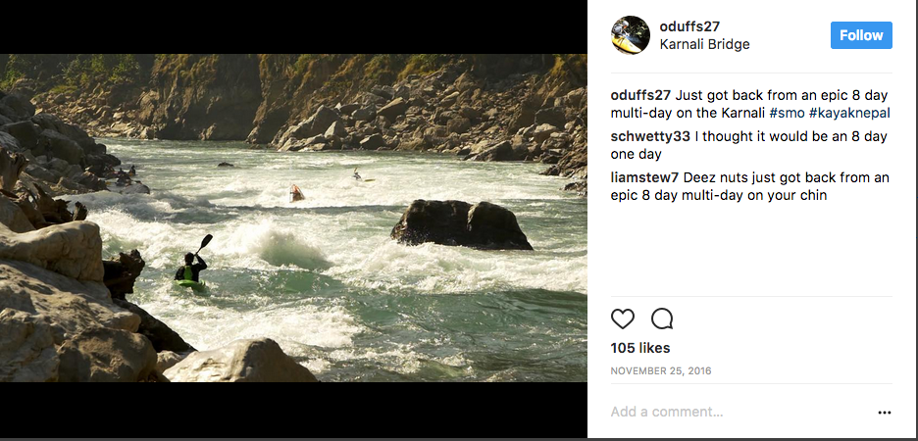Screen dimensions: 918x441
Task: Click the November 25, 2016 timestamp
Action: (x=661, y=371)
